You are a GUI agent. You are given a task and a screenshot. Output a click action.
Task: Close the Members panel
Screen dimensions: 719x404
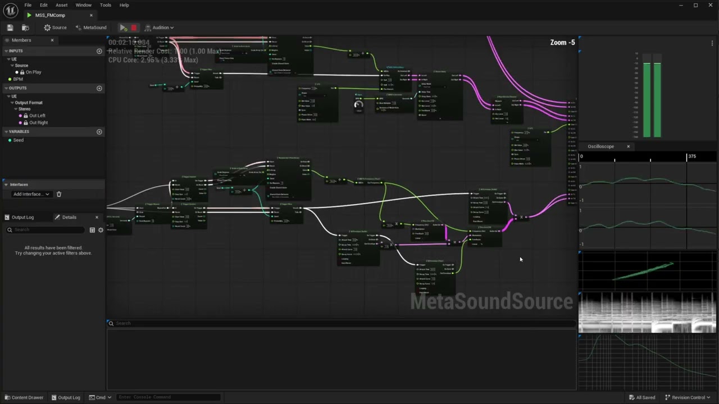click(52, 40)
